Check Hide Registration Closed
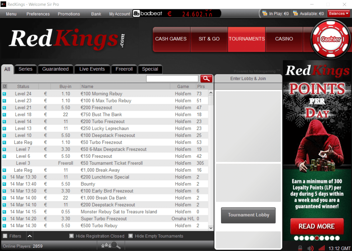This screenshot has width=352, height=251. coord(72,236)
